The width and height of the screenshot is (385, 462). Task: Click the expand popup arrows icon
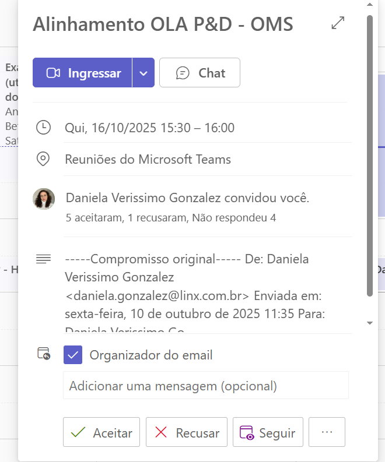tap(338, 23)
